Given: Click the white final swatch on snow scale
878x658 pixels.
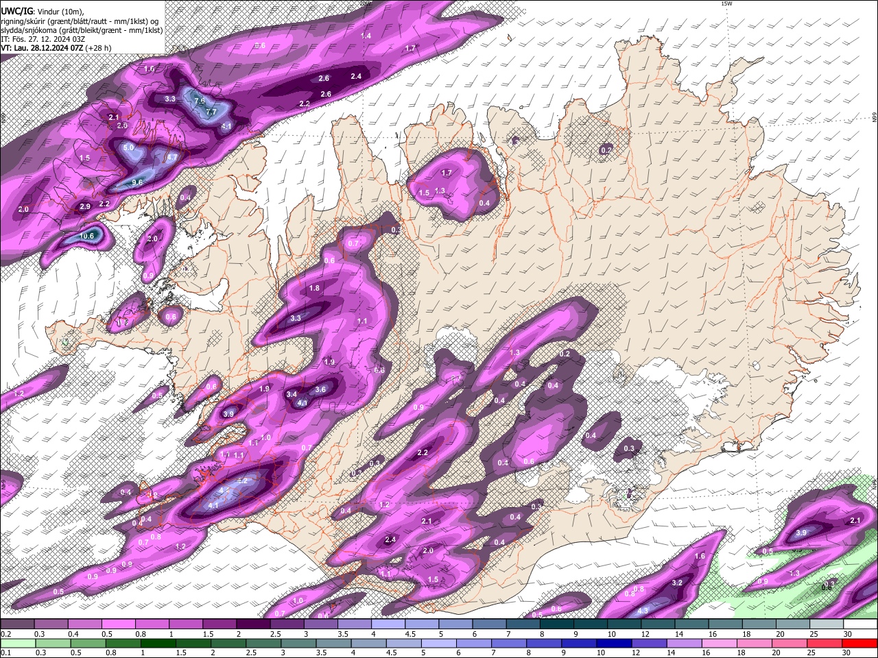Looking at the screenshot, I should pyautogui.click(x=860, y=624).
